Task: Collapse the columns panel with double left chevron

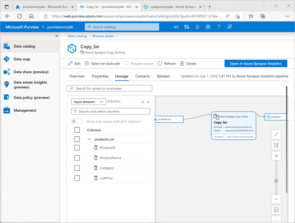Action: point(148,102)
